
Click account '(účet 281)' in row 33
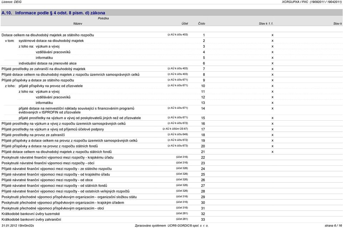click(x=182, y=219)
